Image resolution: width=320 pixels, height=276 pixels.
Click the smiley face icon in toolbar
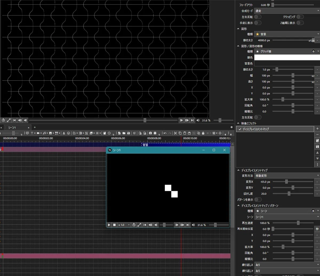[68, 133]
